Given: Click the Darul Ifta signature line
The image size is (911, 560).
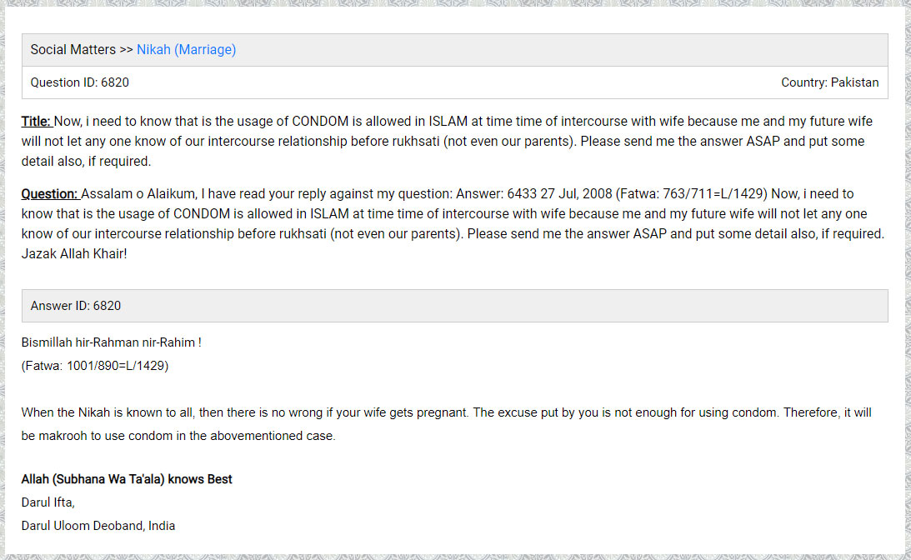Looking at the screenshot, I should point(48,502).
